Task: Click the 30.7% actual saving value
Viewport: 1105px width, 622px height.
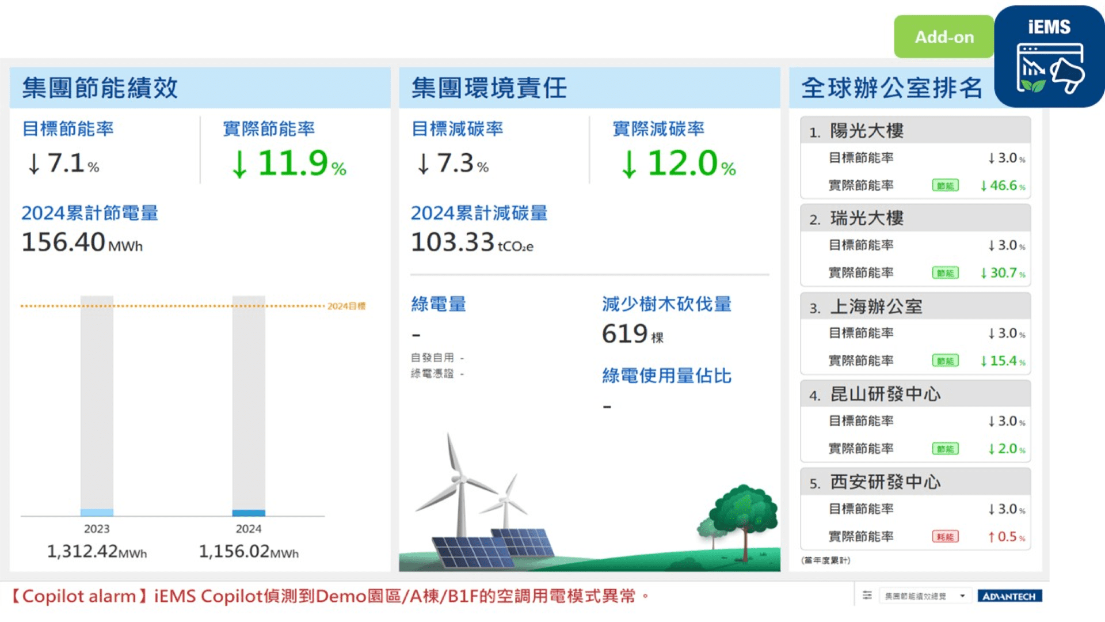Action: 1003,273
